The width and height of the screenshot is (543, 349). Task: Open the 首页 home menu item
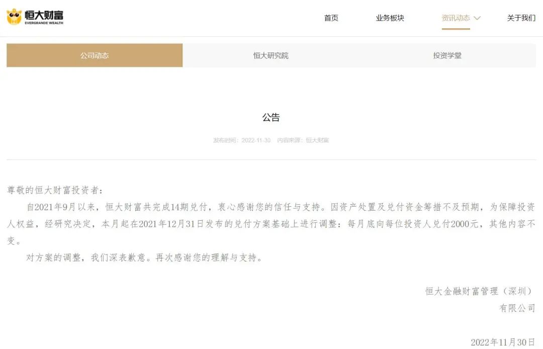coord(331,18)
